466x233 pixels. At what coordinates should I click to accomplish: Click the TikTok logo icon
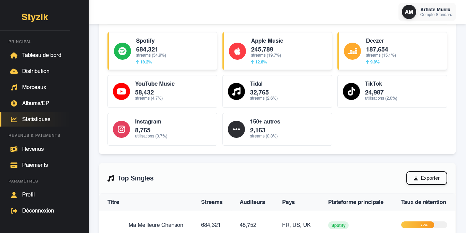(351, 91)
